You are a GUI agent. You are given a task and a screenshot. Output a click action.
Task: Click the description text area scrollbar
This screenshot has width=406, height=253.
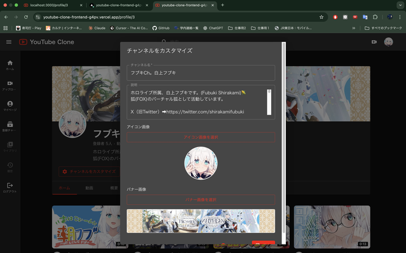point(270,102)
